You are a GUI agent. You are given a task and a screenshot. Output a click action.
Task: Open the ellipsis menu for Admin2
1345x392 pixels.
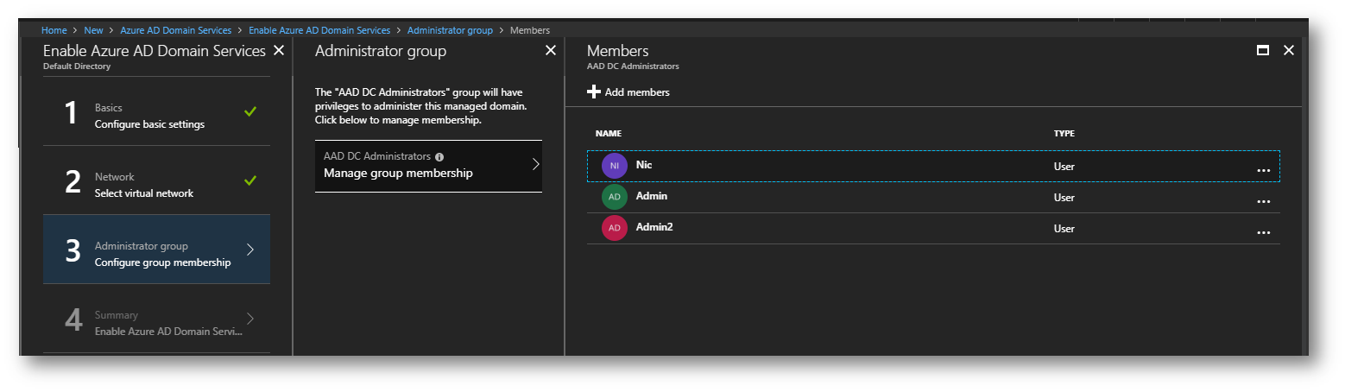(x=1263, y=233)
